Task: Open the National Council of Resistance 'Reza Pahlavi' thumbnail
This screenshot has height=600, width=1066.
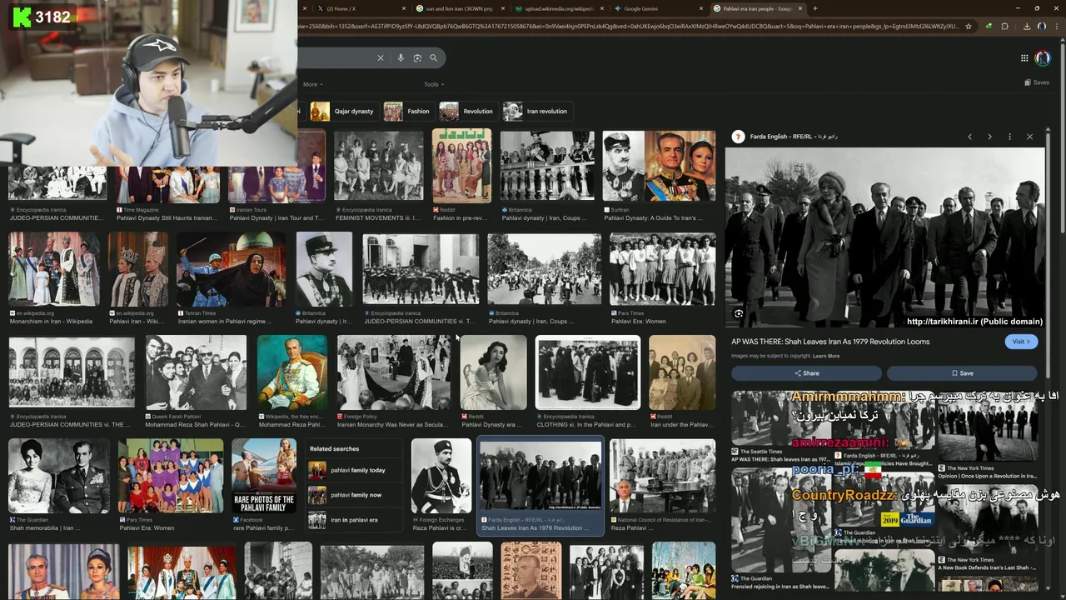Action: [662, 476]
